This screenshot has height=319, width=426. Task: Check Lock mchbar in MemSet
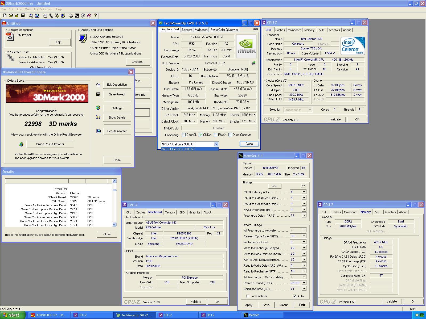tap(248, 296)
